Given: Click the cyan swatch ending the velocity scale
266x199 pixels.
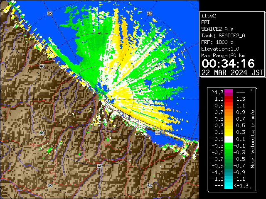Looking at the screenshot, I should [x=229, y=185].
